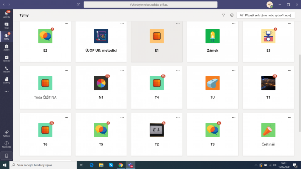Click the new chat compose icon
The image size is (301, 169).
point(78,5)
